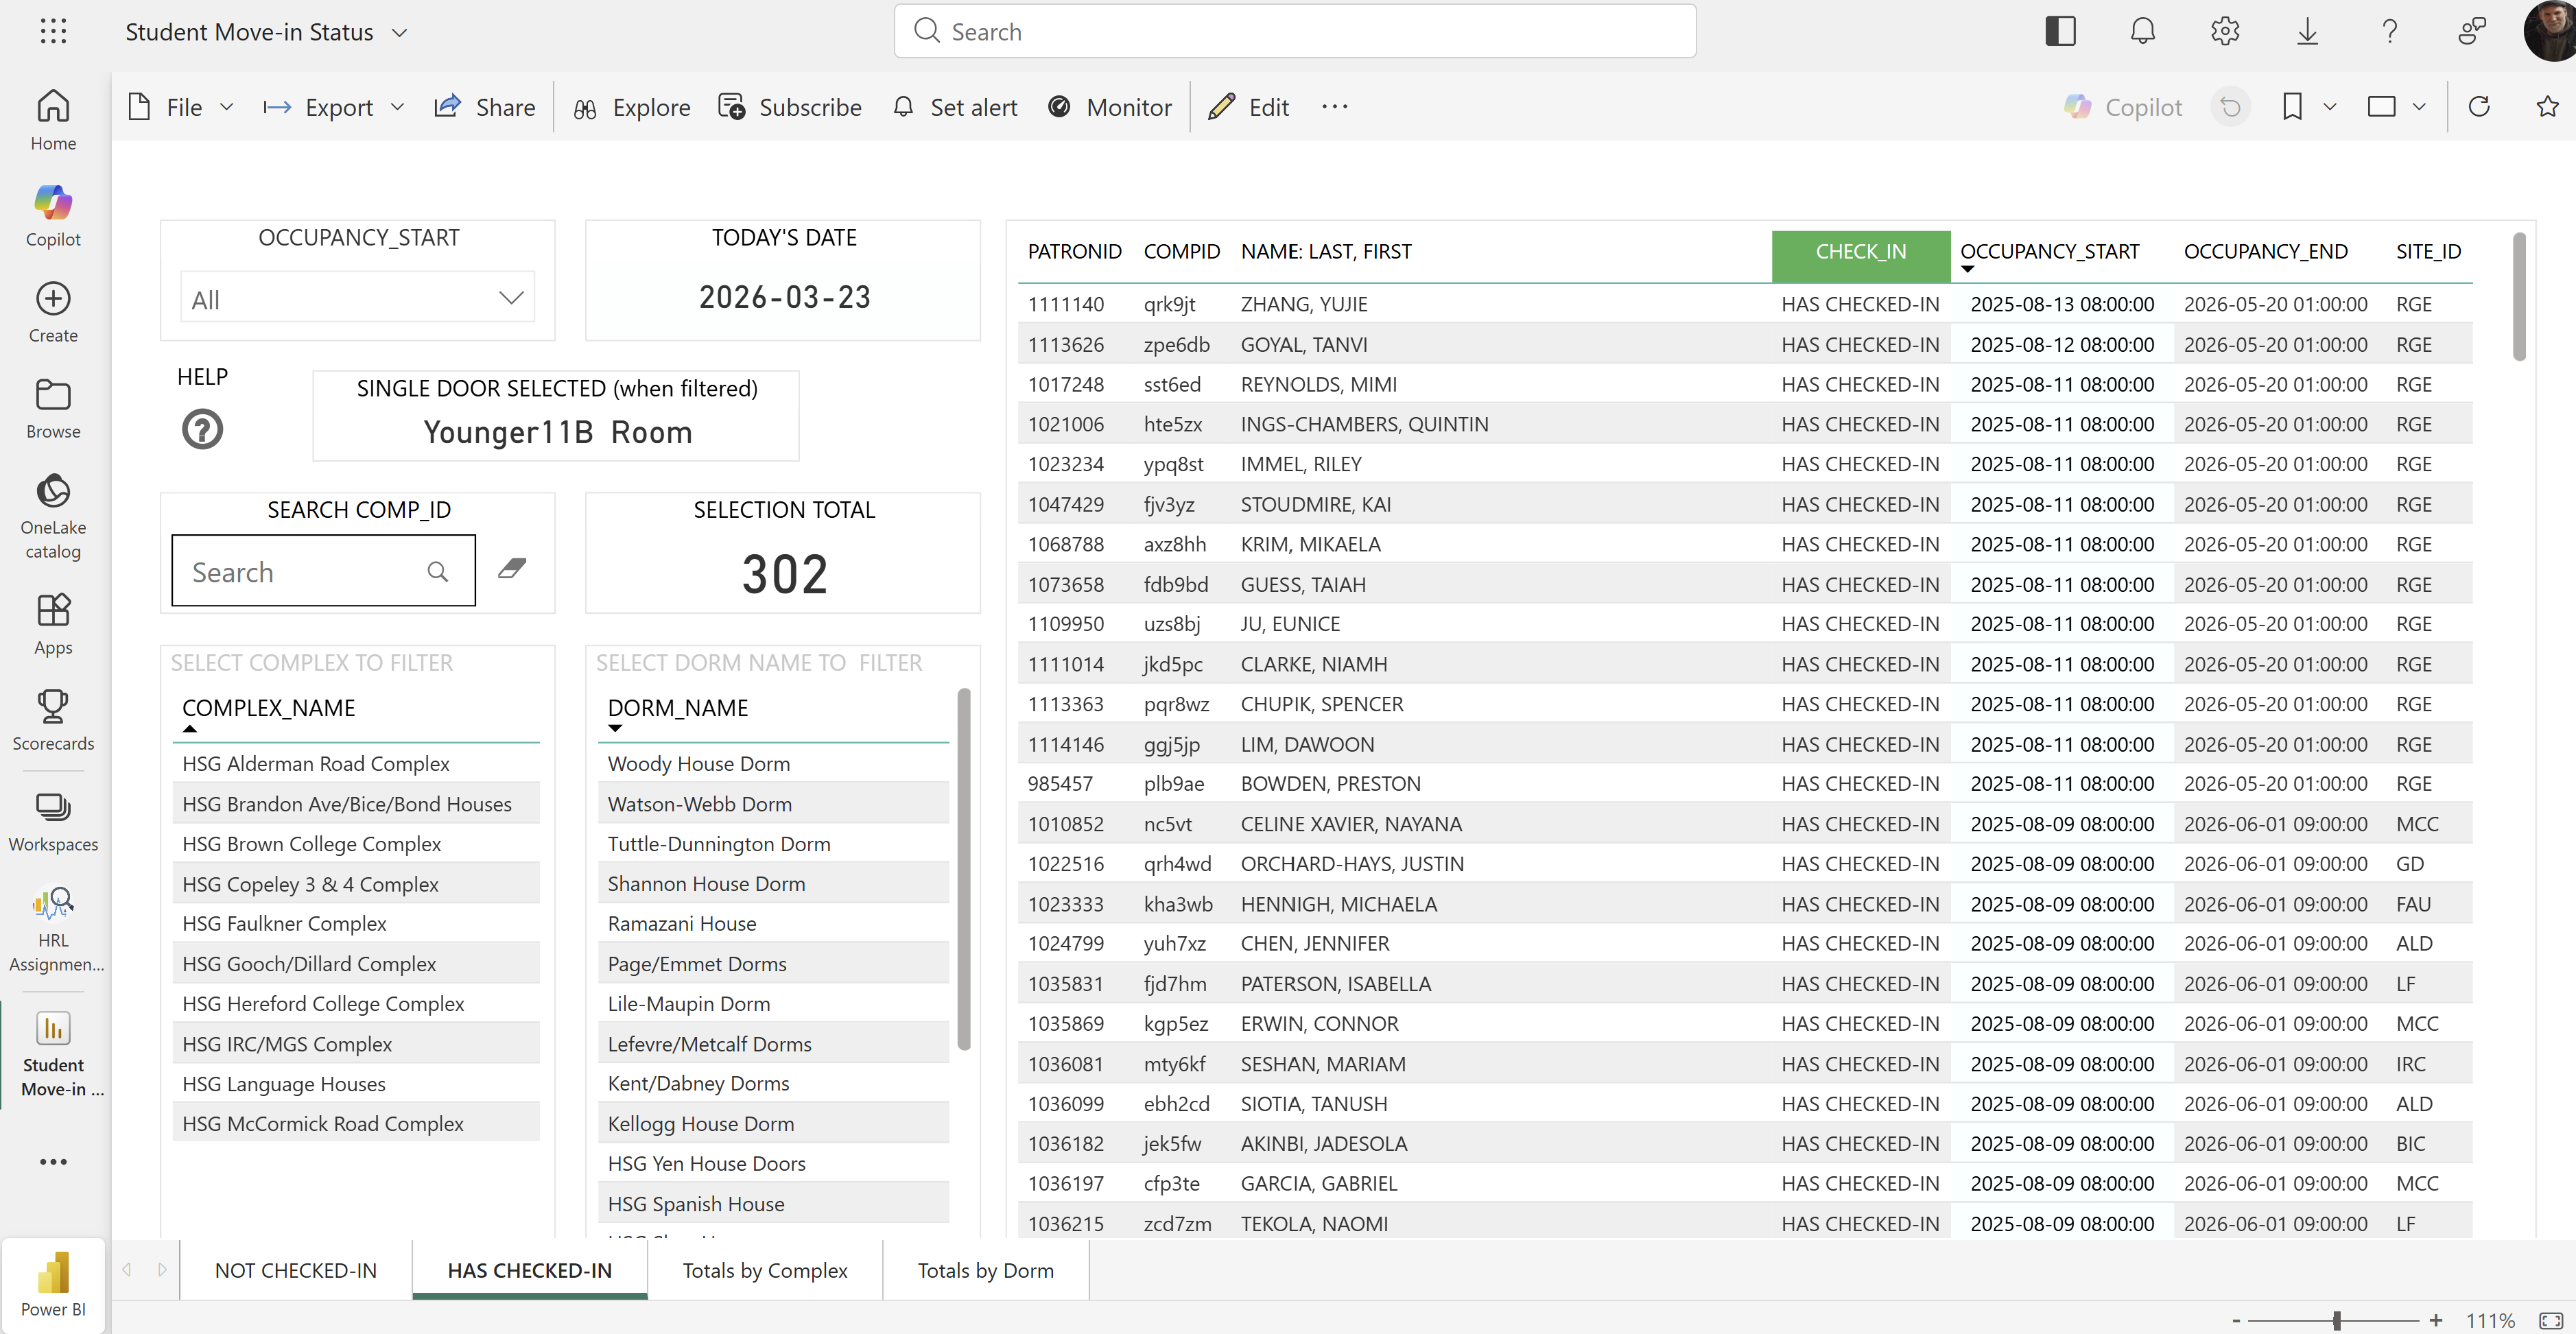Clear COMP_ID search with eraser
2576x1334 pixels.
click(x=512, y=569)
